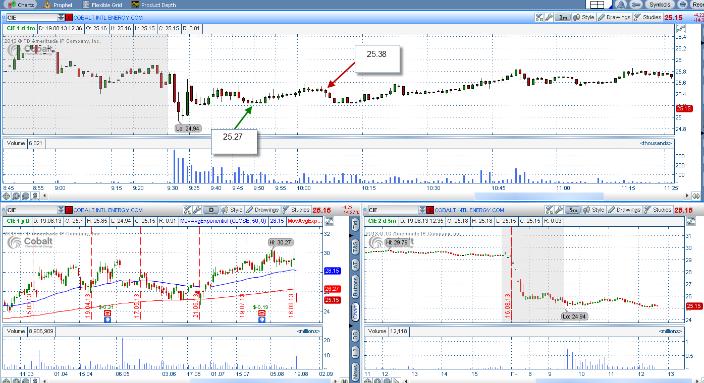This screenshot has width=704, height=383.
Task: Select the Chart side panel tab
Action: pos(356,312)
